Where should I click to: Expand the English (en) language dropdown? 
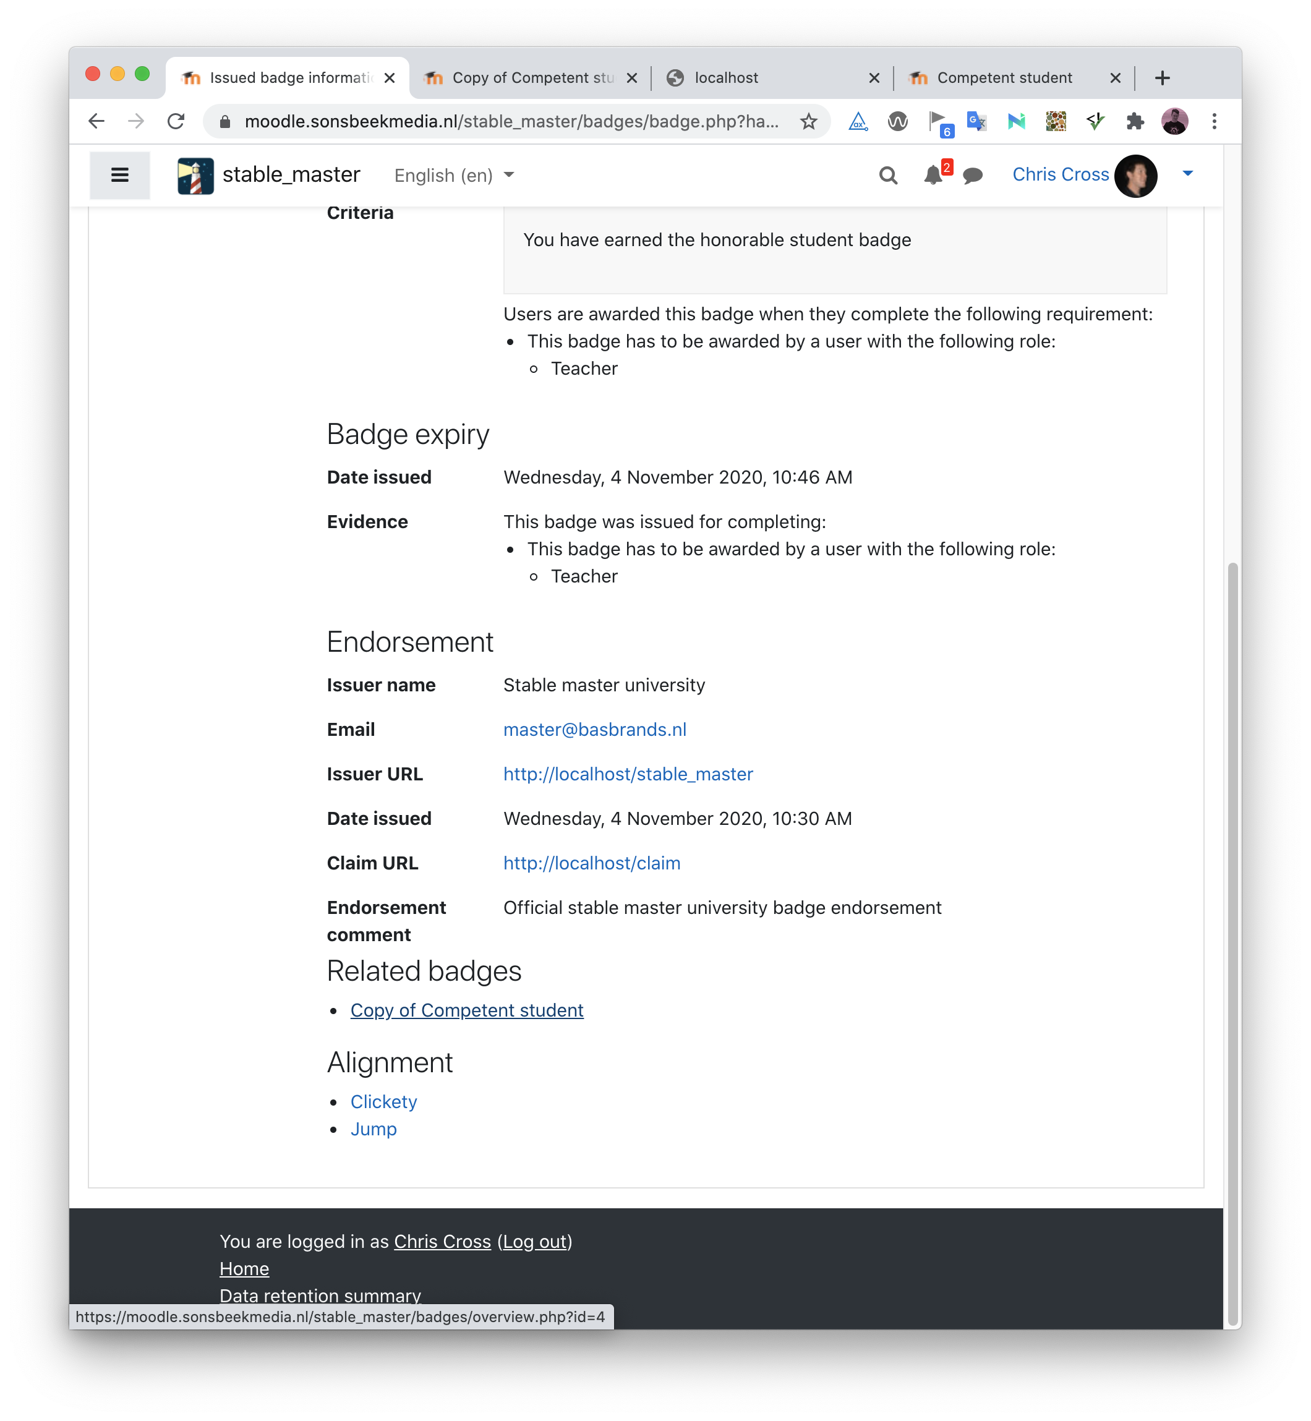(x=454, y=175)
